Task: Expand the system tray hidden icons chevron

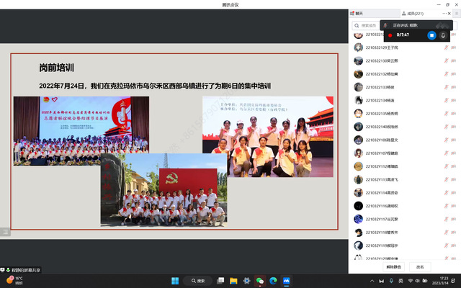Action: [x=372, y=281]
